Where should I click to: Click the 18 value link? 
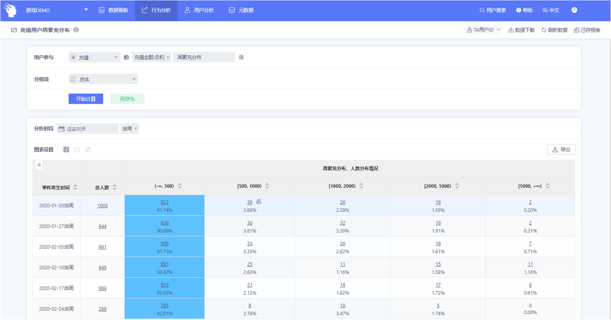tap(438, 223)
